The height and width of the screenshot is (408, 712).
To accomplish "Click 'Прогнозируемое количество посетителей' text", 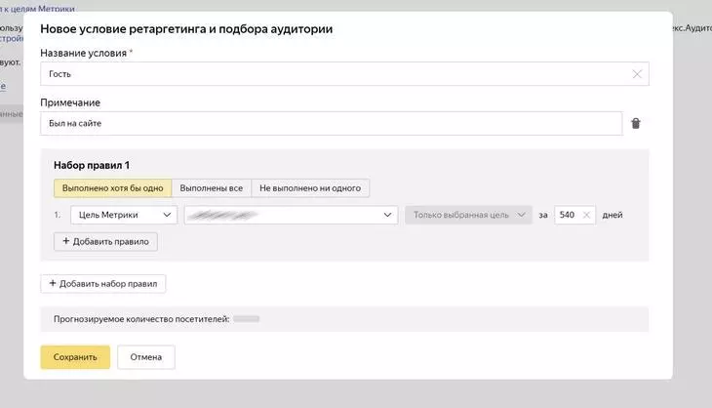I will coord(141,319).
